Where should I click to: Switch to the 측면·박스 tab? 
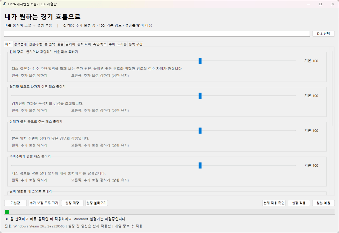(100, 44)
